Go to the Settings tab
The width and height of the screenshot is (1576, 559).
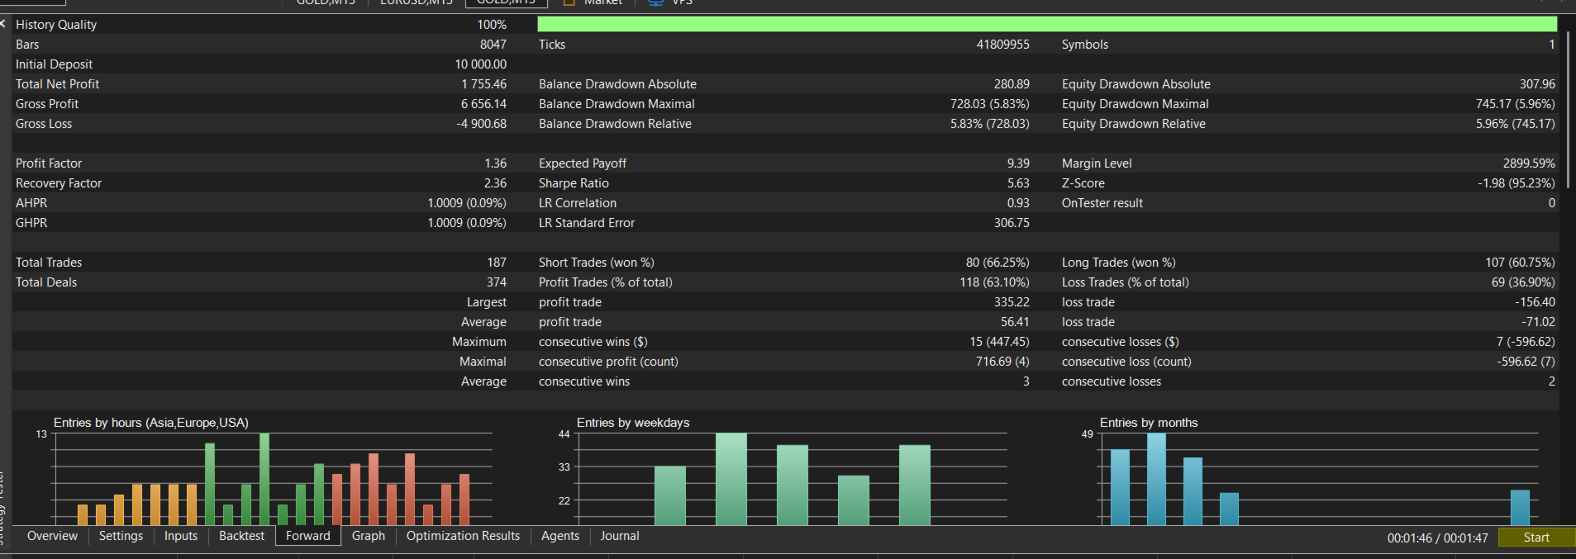point(121,536)
